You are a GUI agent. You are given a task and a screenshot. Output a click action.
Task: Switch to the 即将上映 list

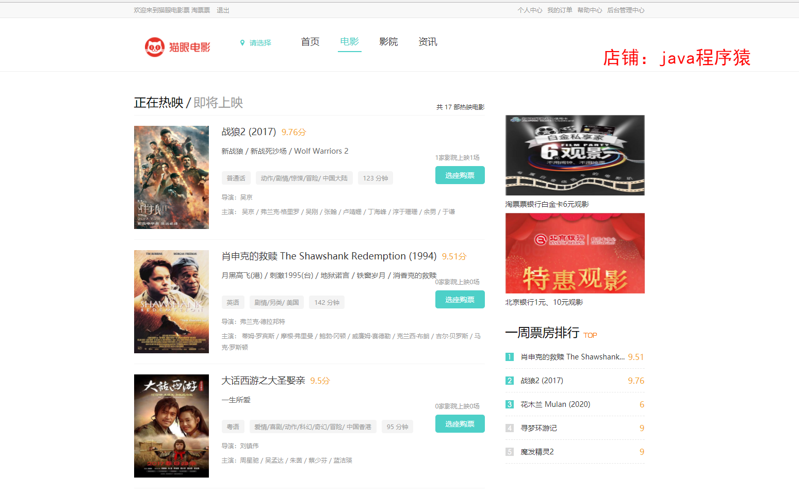pos(218,103)
